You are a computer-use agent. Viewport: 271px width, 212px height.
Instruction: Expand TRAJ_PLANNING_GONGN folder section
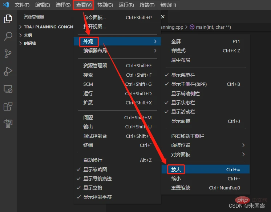pos(45,27)
